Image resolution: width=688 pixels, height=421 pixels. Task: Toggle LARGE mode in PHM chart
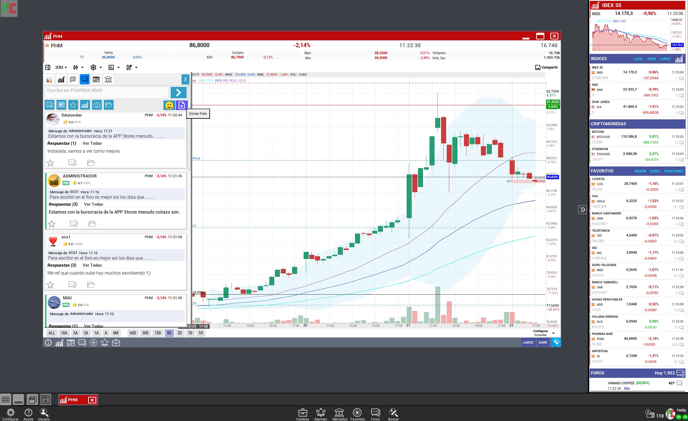pyautogui.click(x=528, y=342)
